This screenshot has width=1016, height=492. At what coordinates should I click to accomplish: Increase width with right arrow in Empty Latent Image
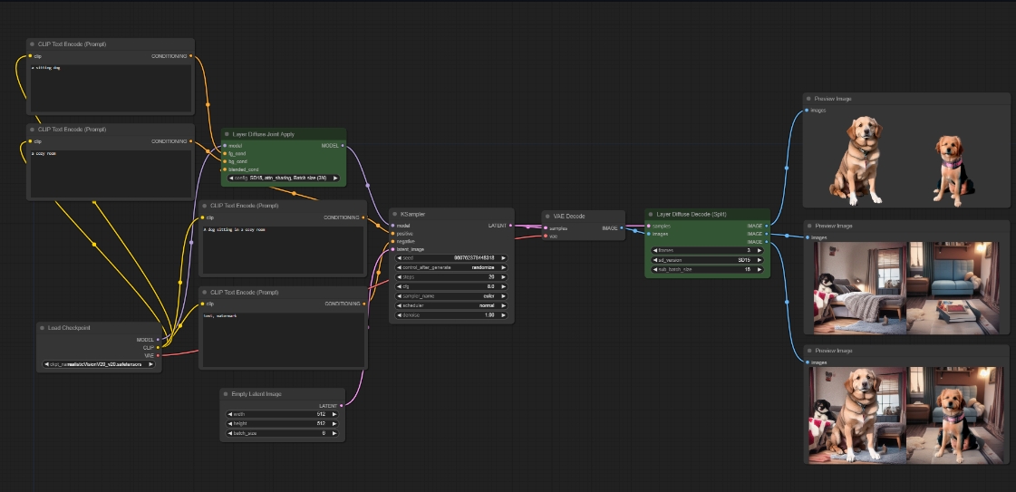pos(334,414)
